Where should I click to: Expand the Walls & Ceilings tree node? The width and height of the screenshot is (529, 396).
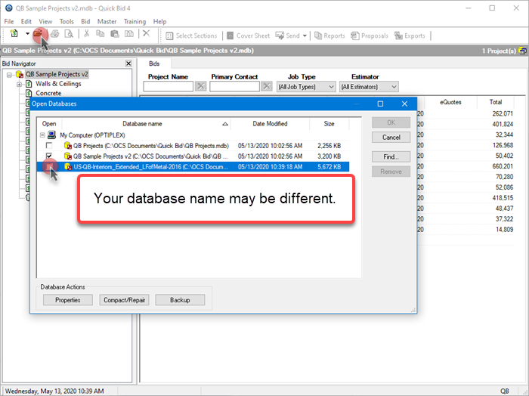pos(19,84)
